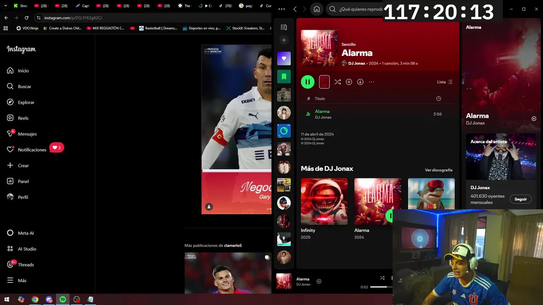
Task: Toggle shuffle for Alarma single
Action: pyautogui.click(x=337, y=82)
